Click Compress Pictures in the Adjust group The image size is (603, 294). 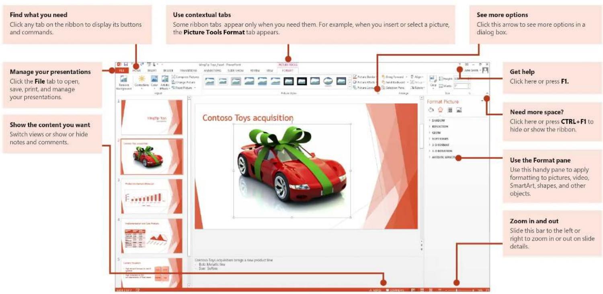point(185,77)
